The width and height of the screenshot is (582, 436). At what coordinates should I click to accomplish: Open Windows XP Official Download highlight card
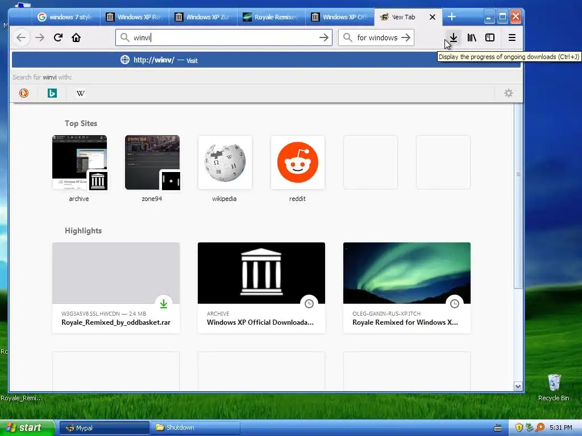coord(261,288)
